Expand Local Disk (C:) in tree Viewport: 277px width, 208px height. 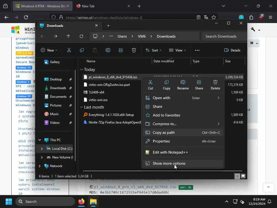[42, 149]
